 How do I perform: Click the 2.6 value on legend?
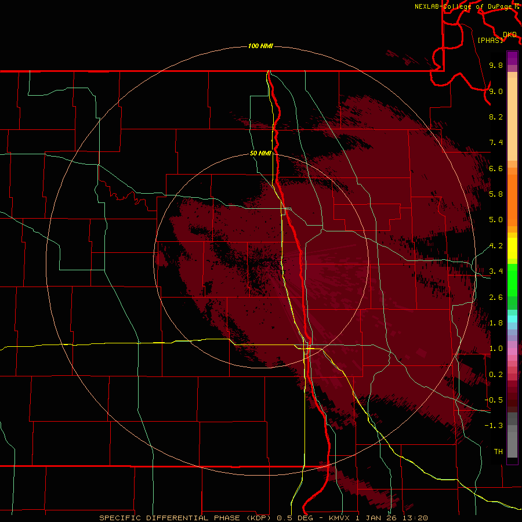tap(496, 298)
